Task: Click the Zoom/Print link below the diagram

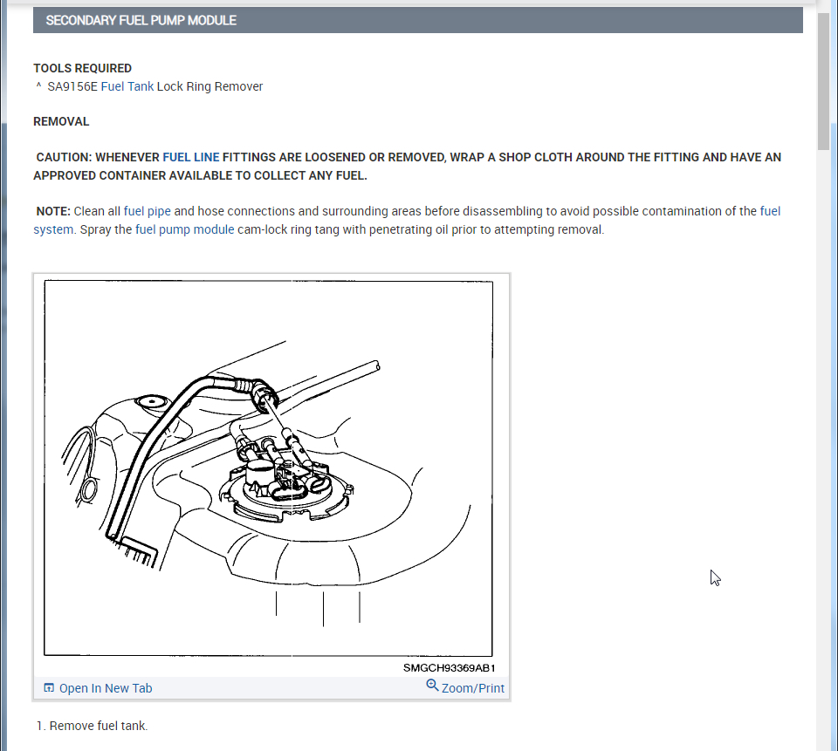Action: pos(473,688)
